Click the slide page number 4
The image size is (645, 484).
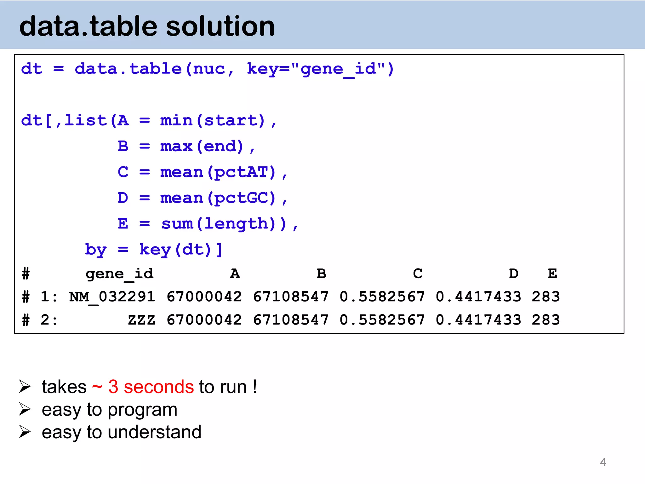coord(603,462)
